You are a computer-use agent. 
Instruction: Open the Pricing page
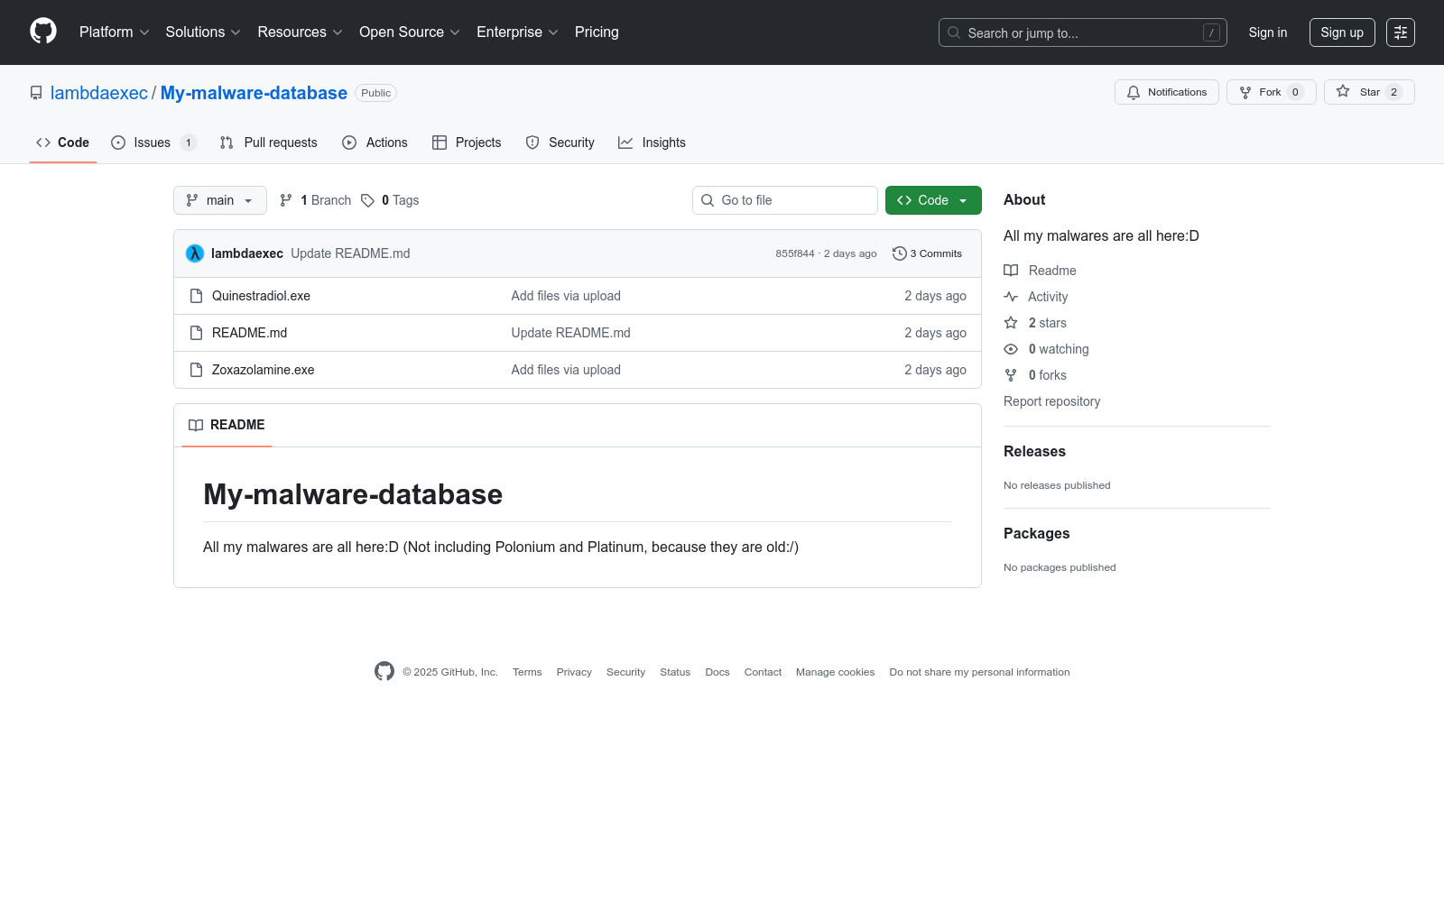coord(597,32)
